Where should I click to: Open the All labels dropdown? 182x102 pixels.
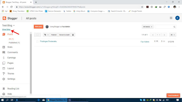tap(148, 27)
